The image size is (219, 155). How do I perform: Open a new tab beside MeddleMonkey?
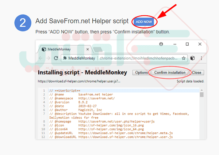point(98,49)
